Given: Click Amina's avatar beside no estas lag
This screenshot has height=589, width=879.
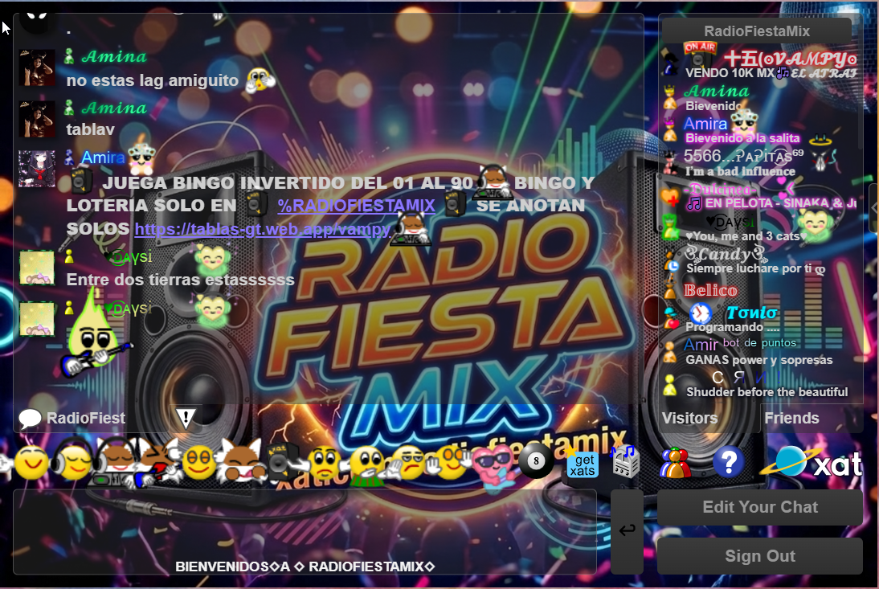Looking at the screenshot, I should click(37, 67).
